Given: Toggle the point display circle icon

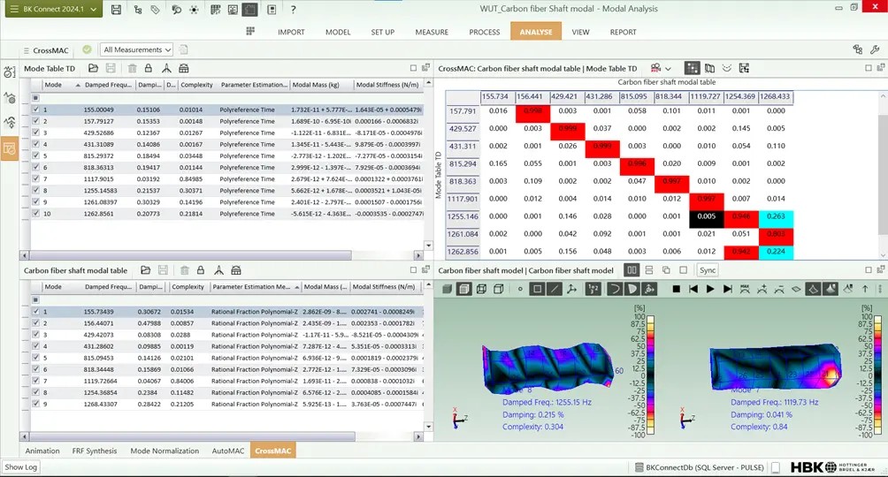Looking at the screenshot, I should tap(520, 289).
